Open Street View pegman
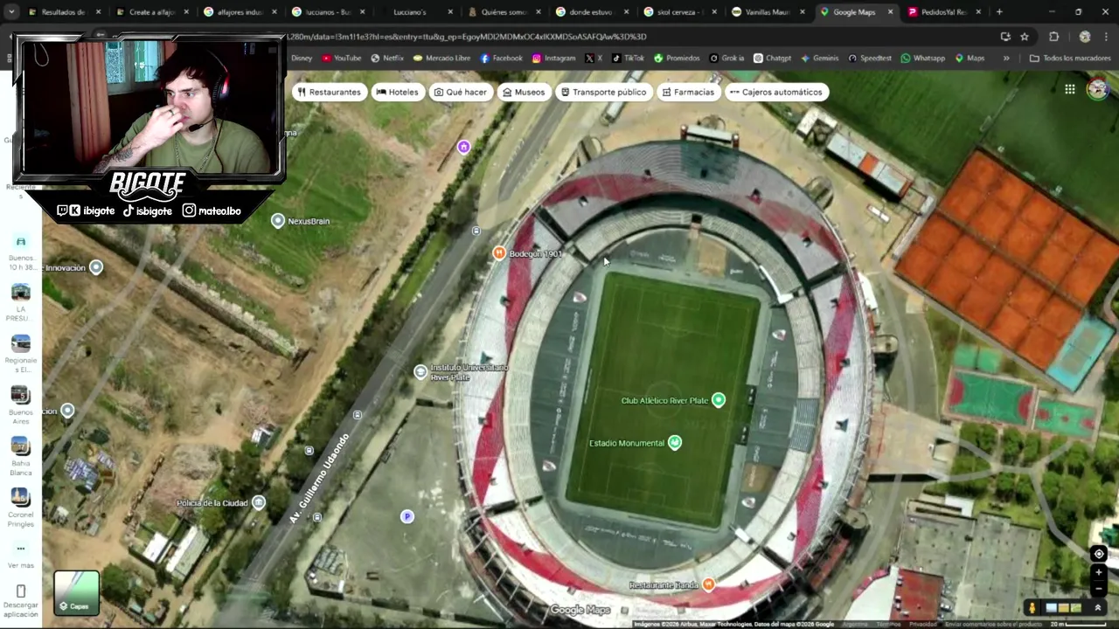This screenshot has height=629, width=1119. tap(1032, 608)
